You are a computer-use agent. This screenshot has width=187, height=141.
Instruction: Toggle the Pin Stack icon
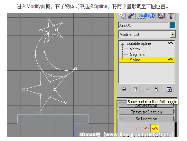(x=123, y=89)
